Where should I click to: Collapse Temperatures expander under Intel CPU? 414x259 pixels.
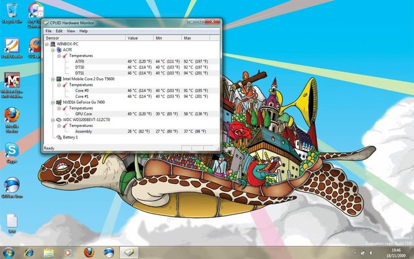(59, 85)
